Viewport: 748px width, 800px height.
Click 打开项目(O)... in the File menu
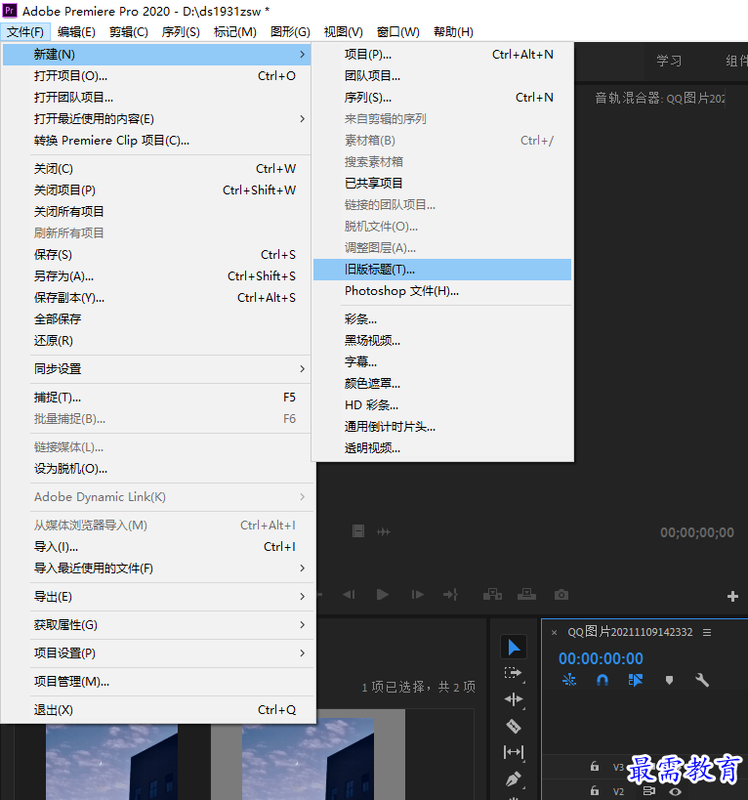click(x=156, y=76)
